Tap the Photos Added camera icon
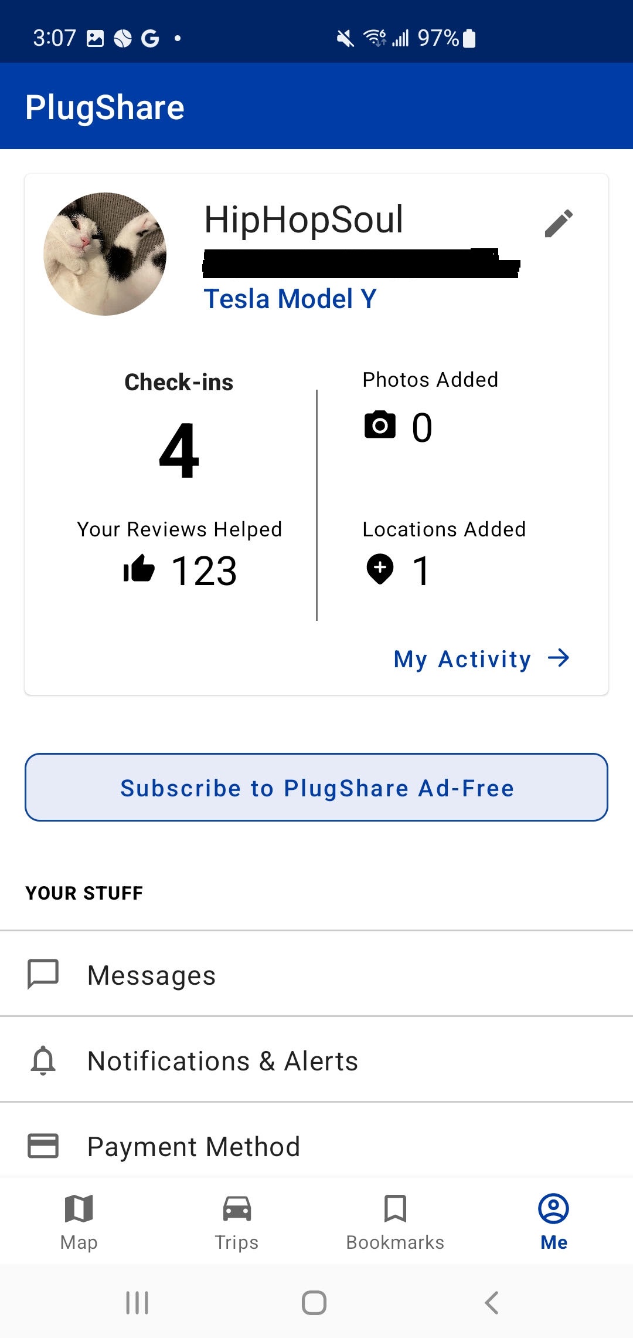Image resolution: width=633 pixels, height=1338 pixels. tap(380, 425)
